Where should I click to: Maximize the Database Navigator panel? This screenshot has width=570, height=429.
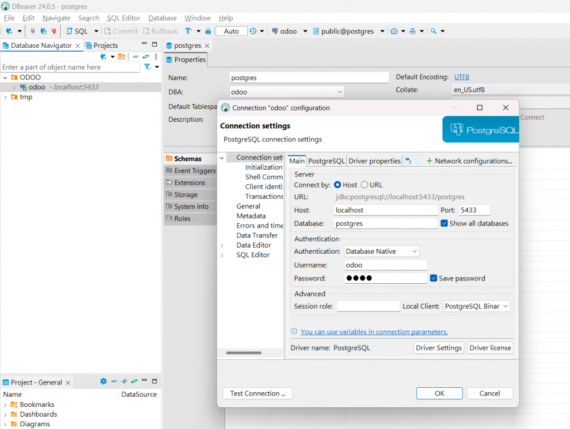155,45
